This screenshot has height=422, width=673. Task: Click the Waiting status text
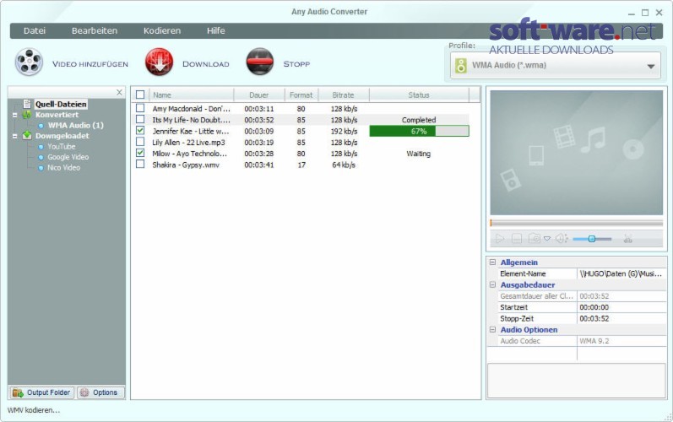coord(419,154)
